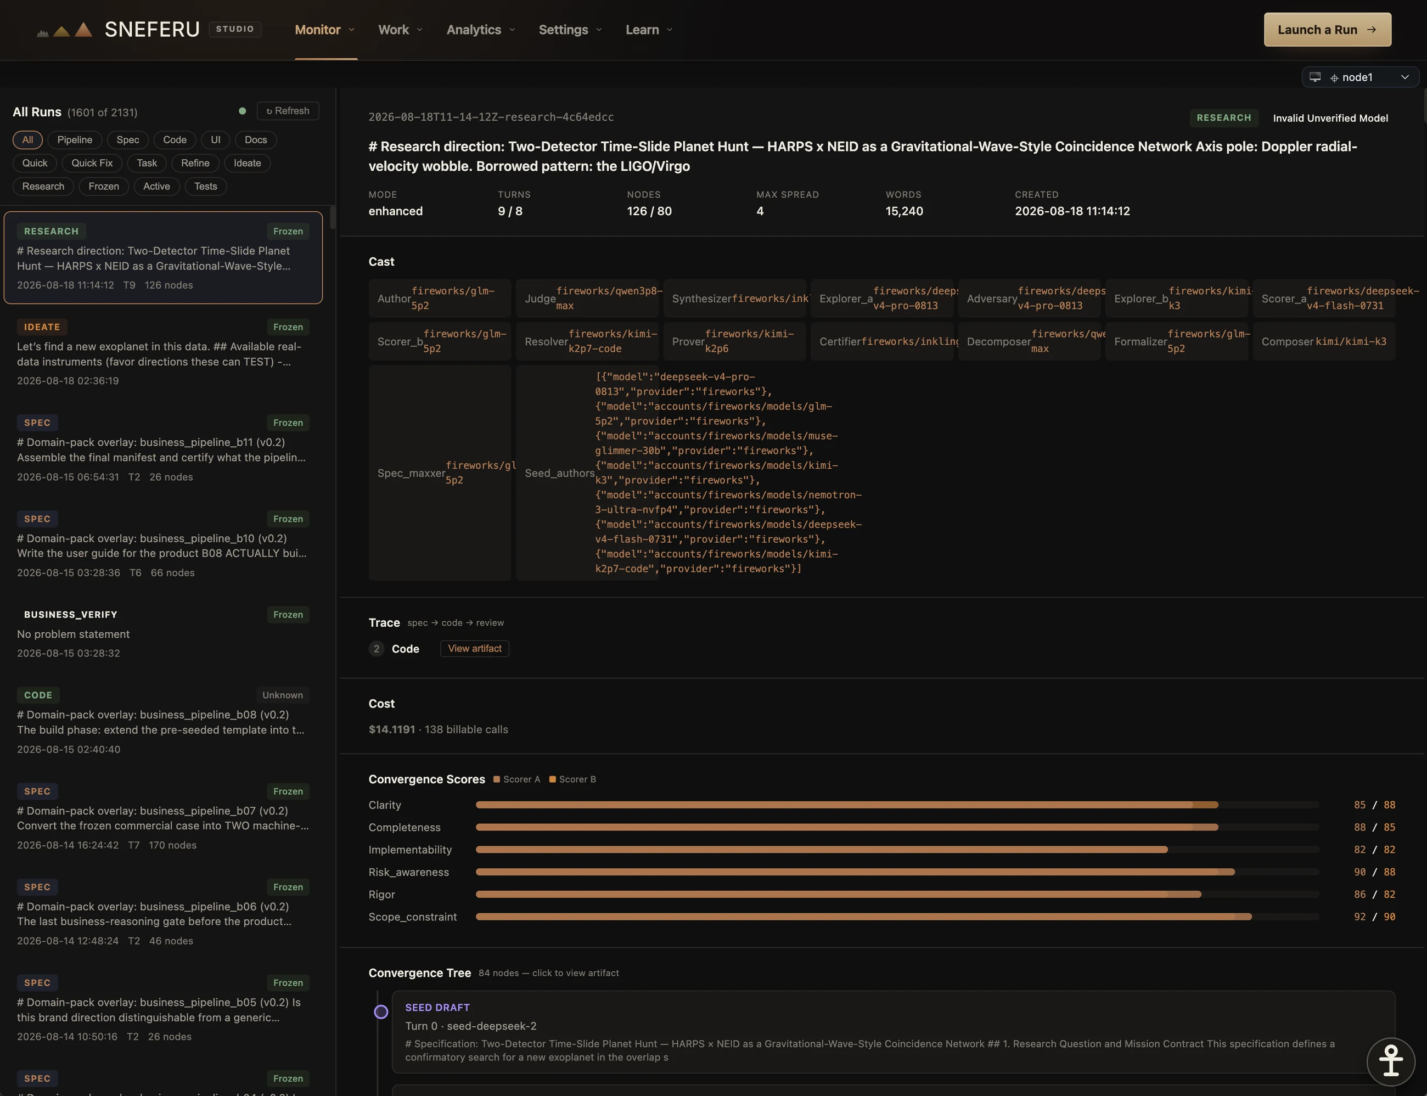The image size is (1427, 1096).
Task: Open the business_pipeline_b11 spec run
Action: click(163, 449)
